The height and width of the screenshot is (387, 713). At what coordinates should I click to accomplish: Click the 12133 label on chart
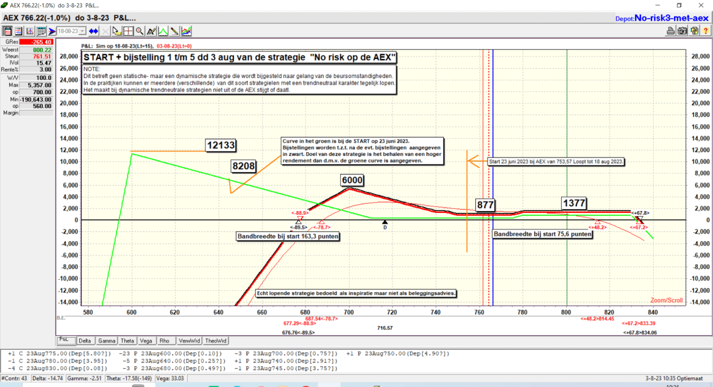coord(221,145)
